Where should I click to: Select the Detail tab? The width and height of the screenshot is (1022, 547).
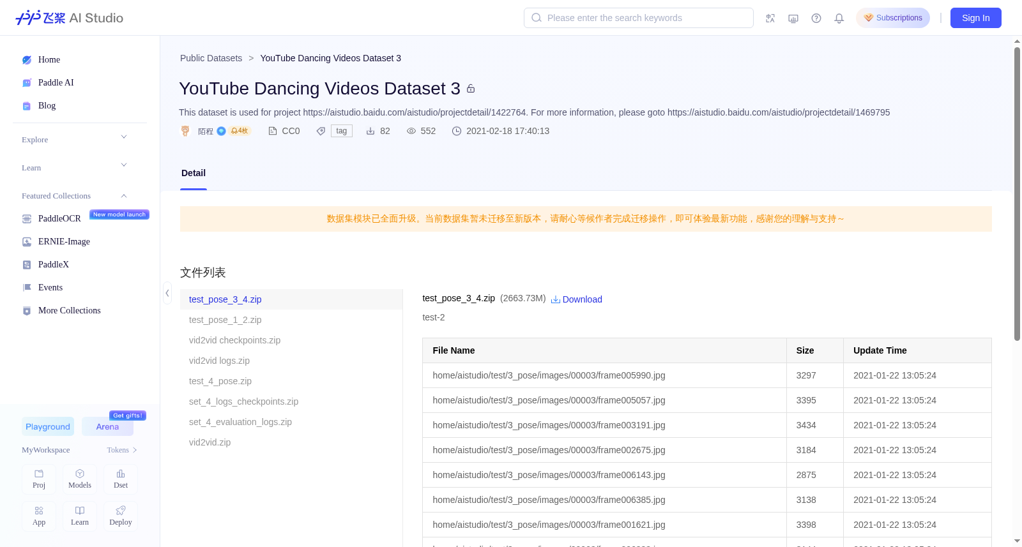(x=194, y=173)
